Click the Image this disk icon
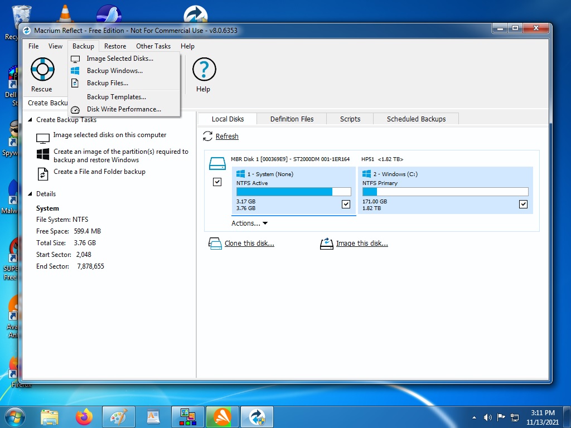The width and height of the screenshot is (571, 428). point(327,243)
